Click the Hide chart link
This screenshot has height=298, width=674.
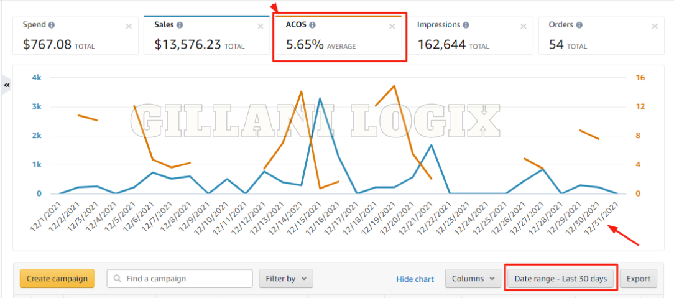(x=415, y=279)
